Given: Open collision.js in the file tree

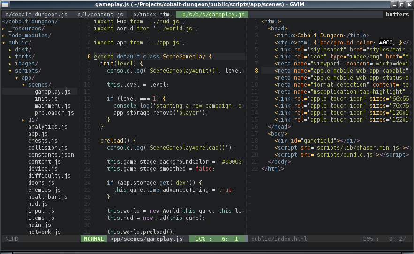Looking at the screenshot, I should (x=48, y=148).
